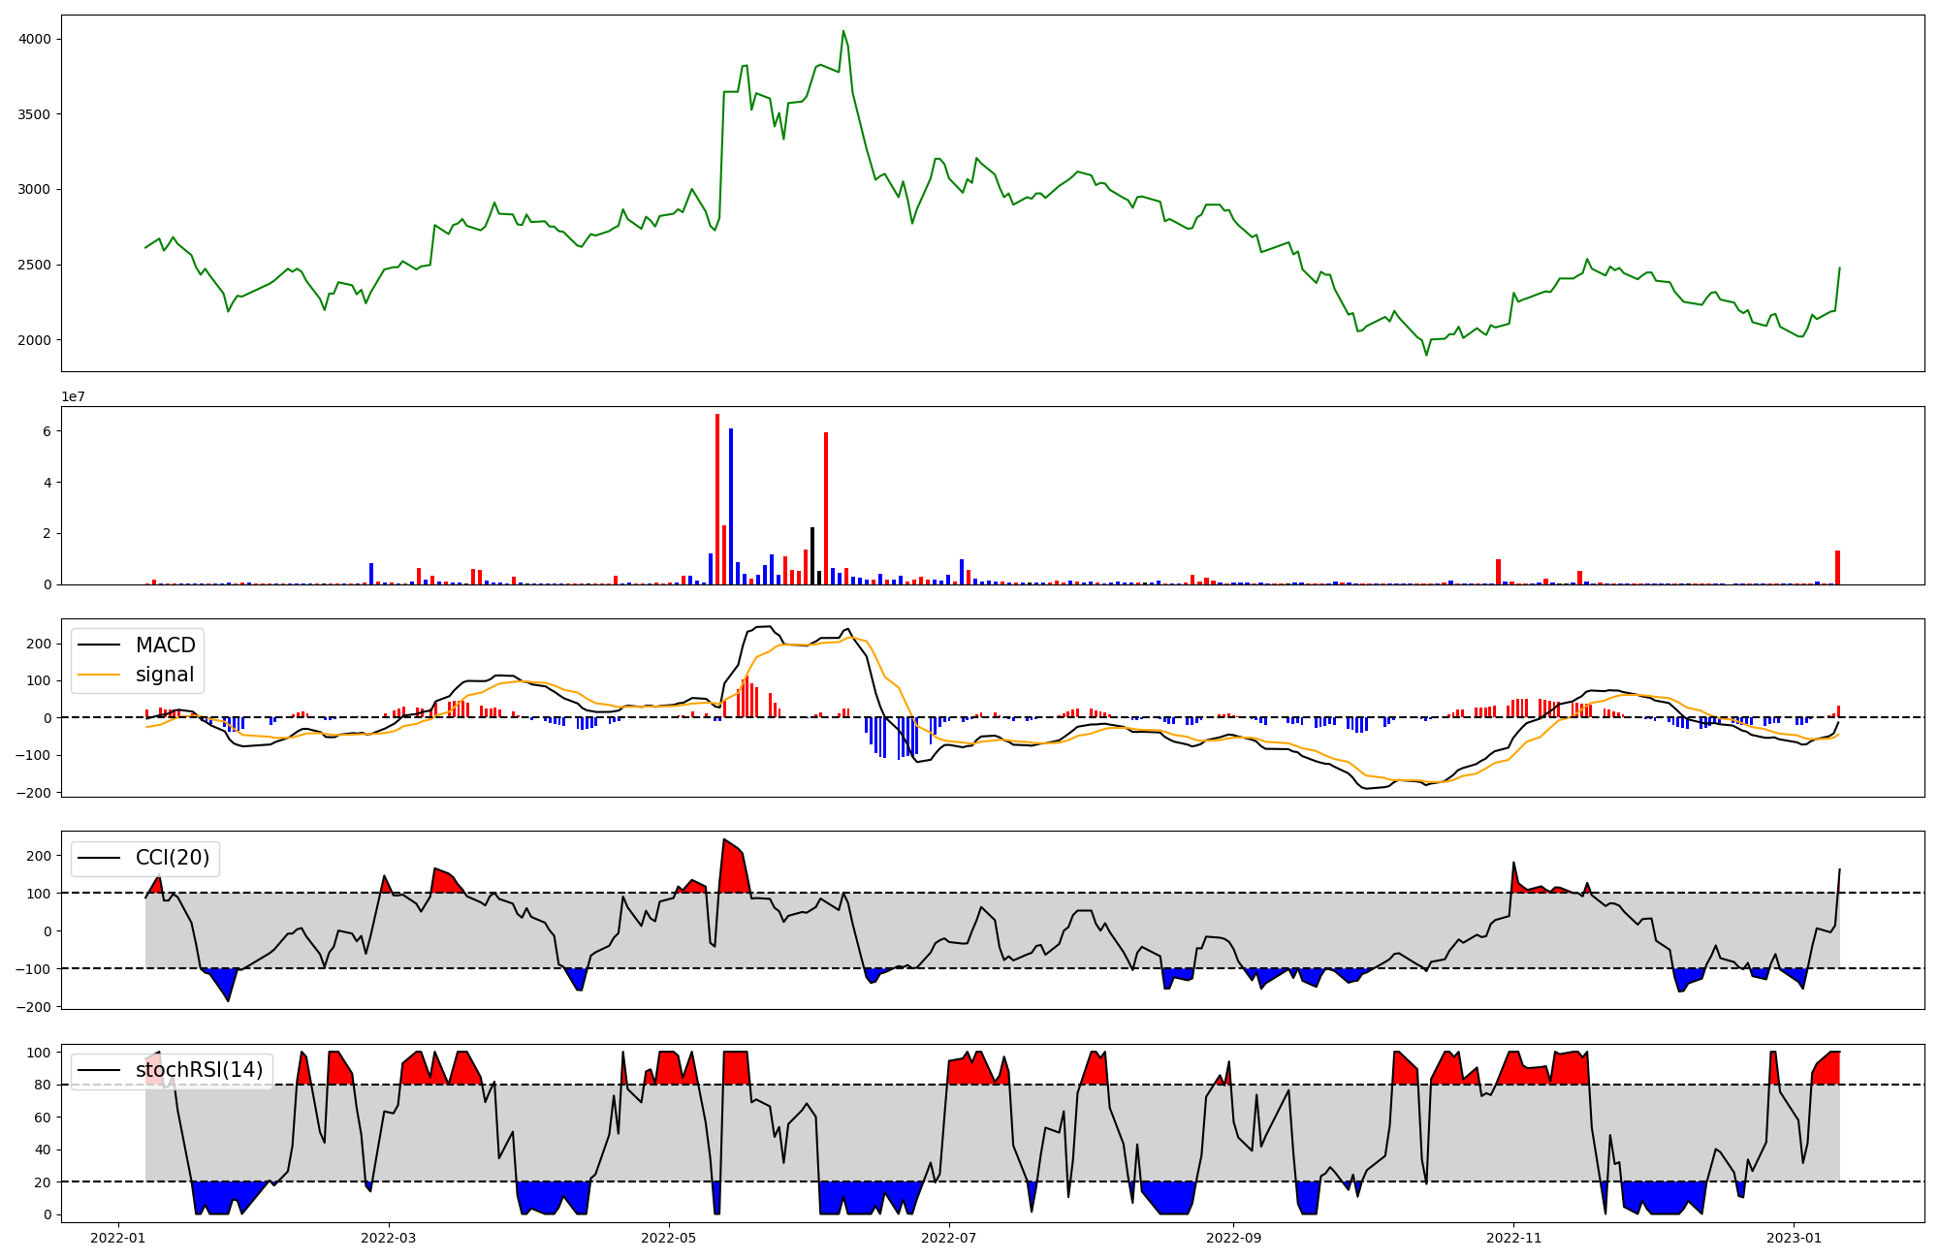Select the 2023-01 date tick label
1939x1260 pixels.
tap(1795, 1238)
